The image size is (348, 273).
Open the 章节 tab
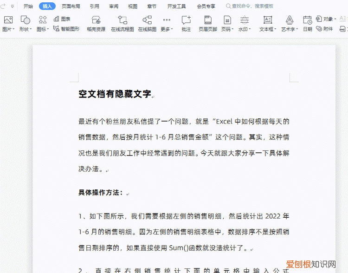click(x=152, y=6)
